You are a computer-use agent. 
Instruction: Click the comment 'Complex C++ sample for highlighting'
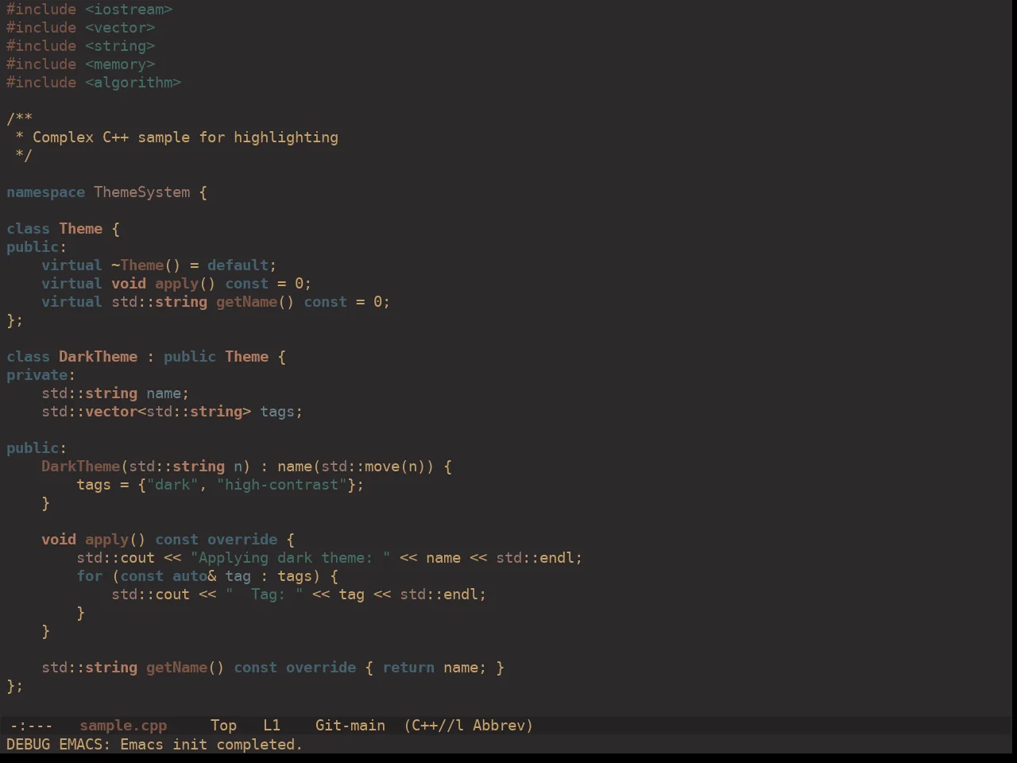(185, 137)
